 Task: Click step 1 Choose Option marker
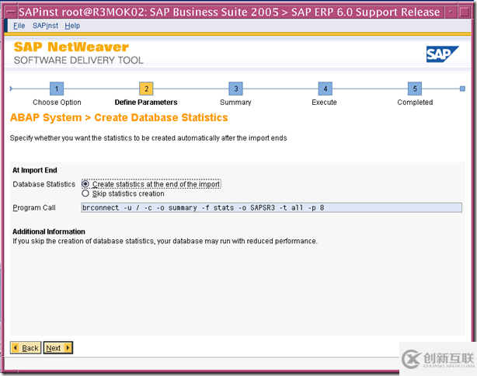(57, 89)
